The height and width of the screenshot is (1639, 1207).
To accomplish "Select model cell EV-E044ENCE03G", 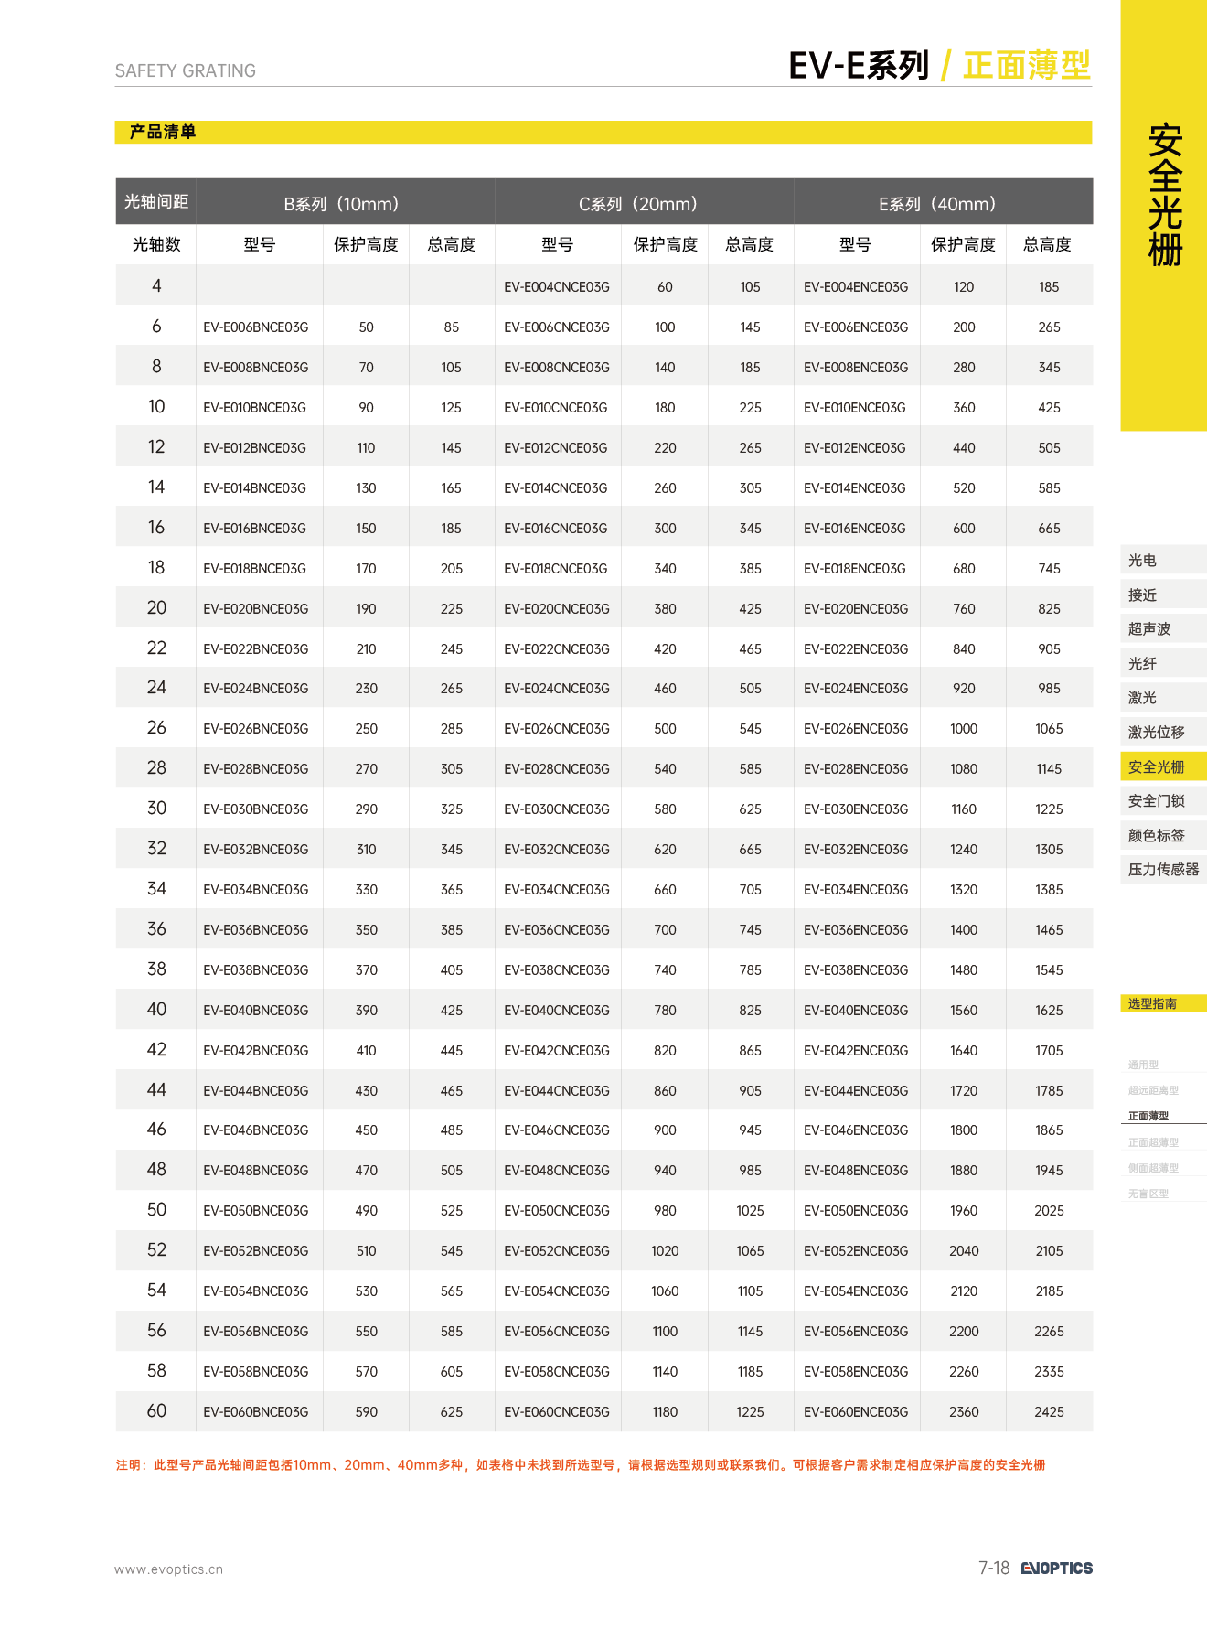I will [x=856, y=1091].
